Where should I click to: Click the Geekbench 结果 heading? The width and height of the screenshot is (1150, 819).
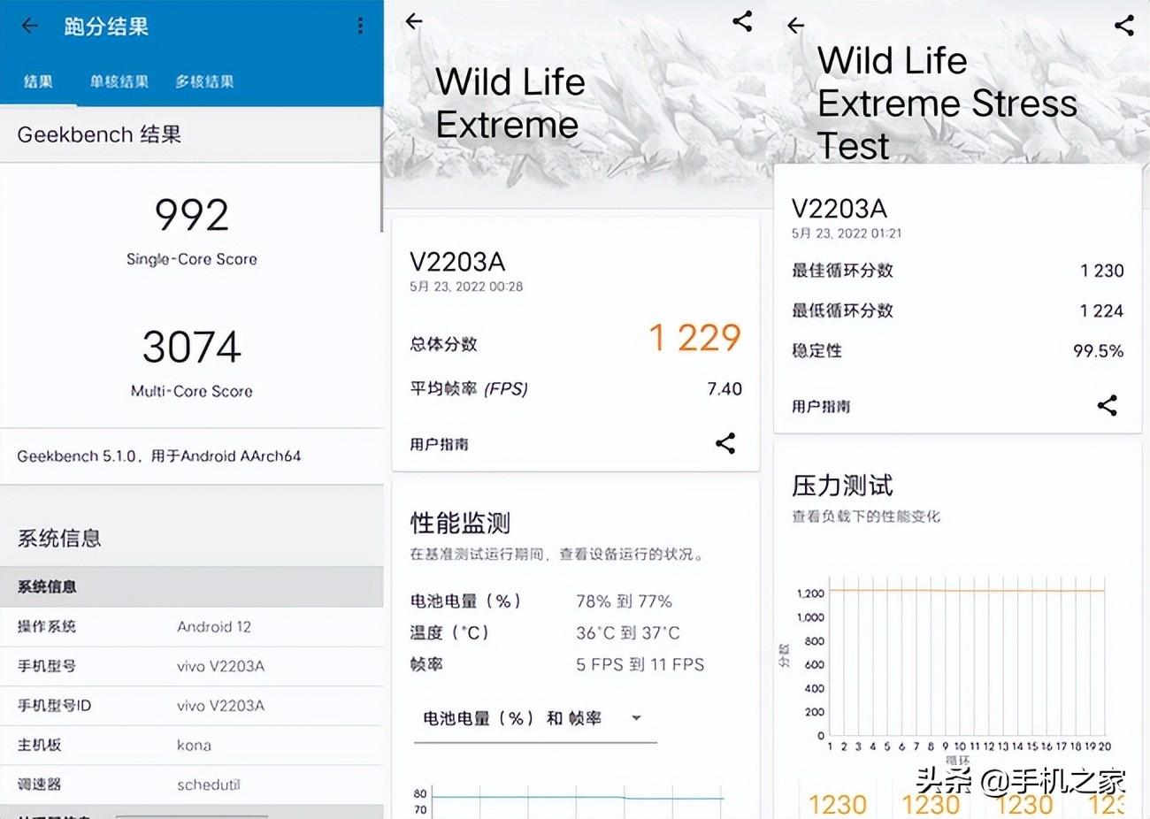pos(99,134)
